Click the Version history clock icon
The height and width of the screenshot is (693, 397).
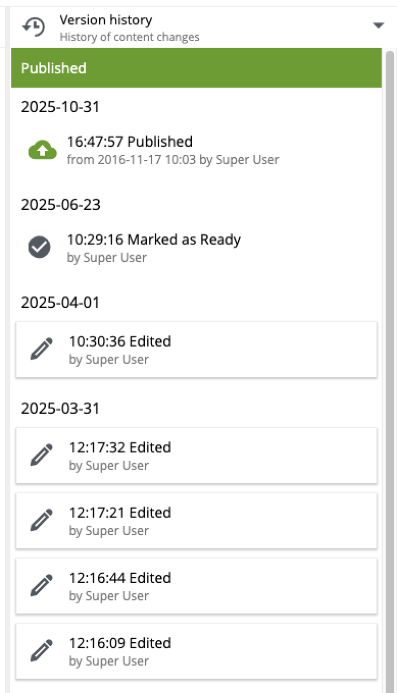pos(34,27)
